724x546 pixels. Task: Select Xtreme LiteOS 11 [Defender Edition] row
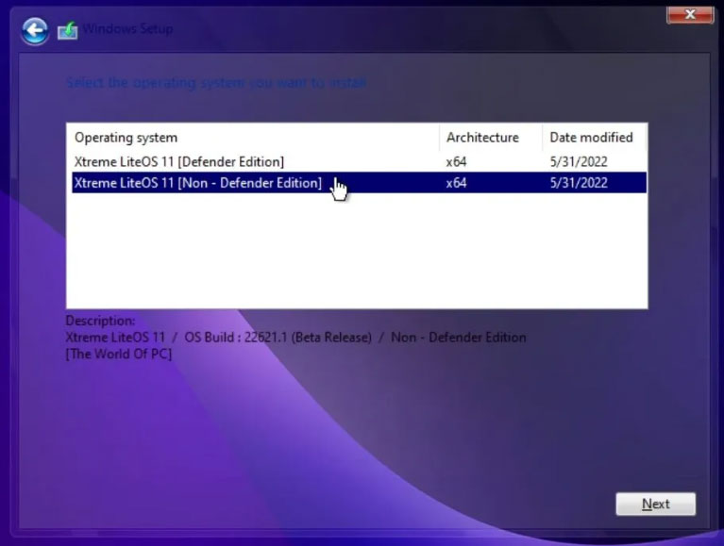(360, 162)
